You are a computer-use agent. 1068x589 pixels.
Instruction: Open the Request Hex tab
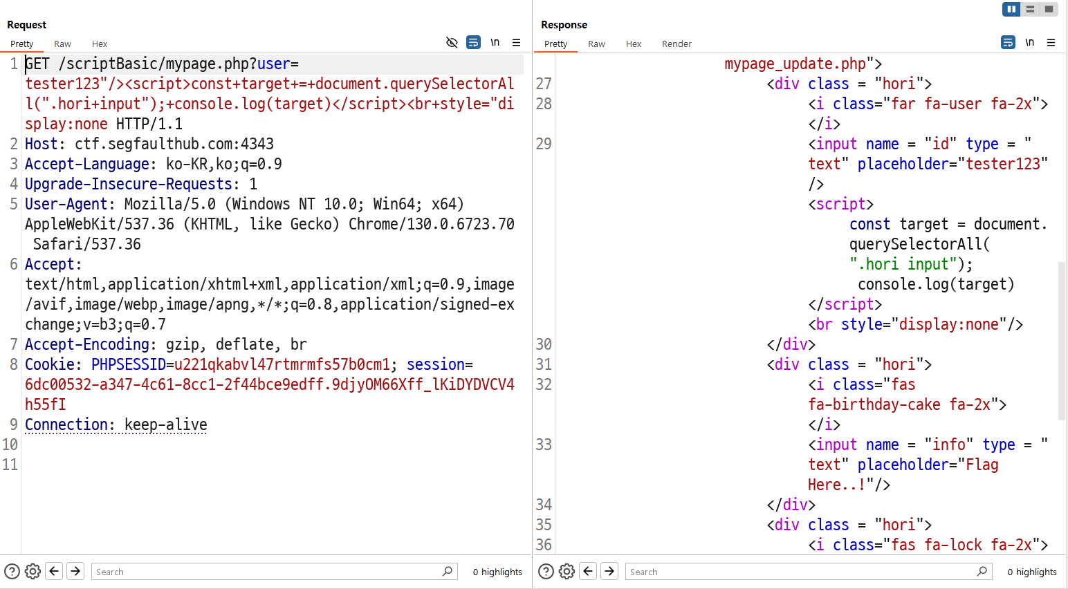[x=100, y=44]
